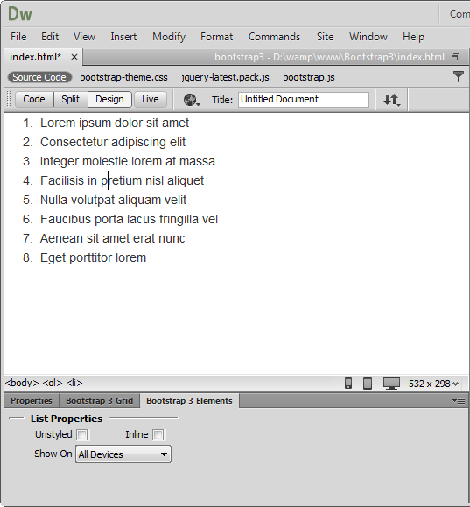Screen dimensions: 470x507
Task: Open the panel options menu icon
Action: (459, 401)
